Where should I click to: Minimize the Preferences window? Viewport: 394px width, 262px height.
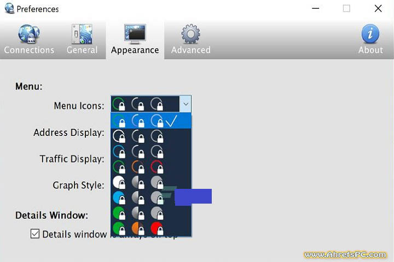tap(315, 9)
